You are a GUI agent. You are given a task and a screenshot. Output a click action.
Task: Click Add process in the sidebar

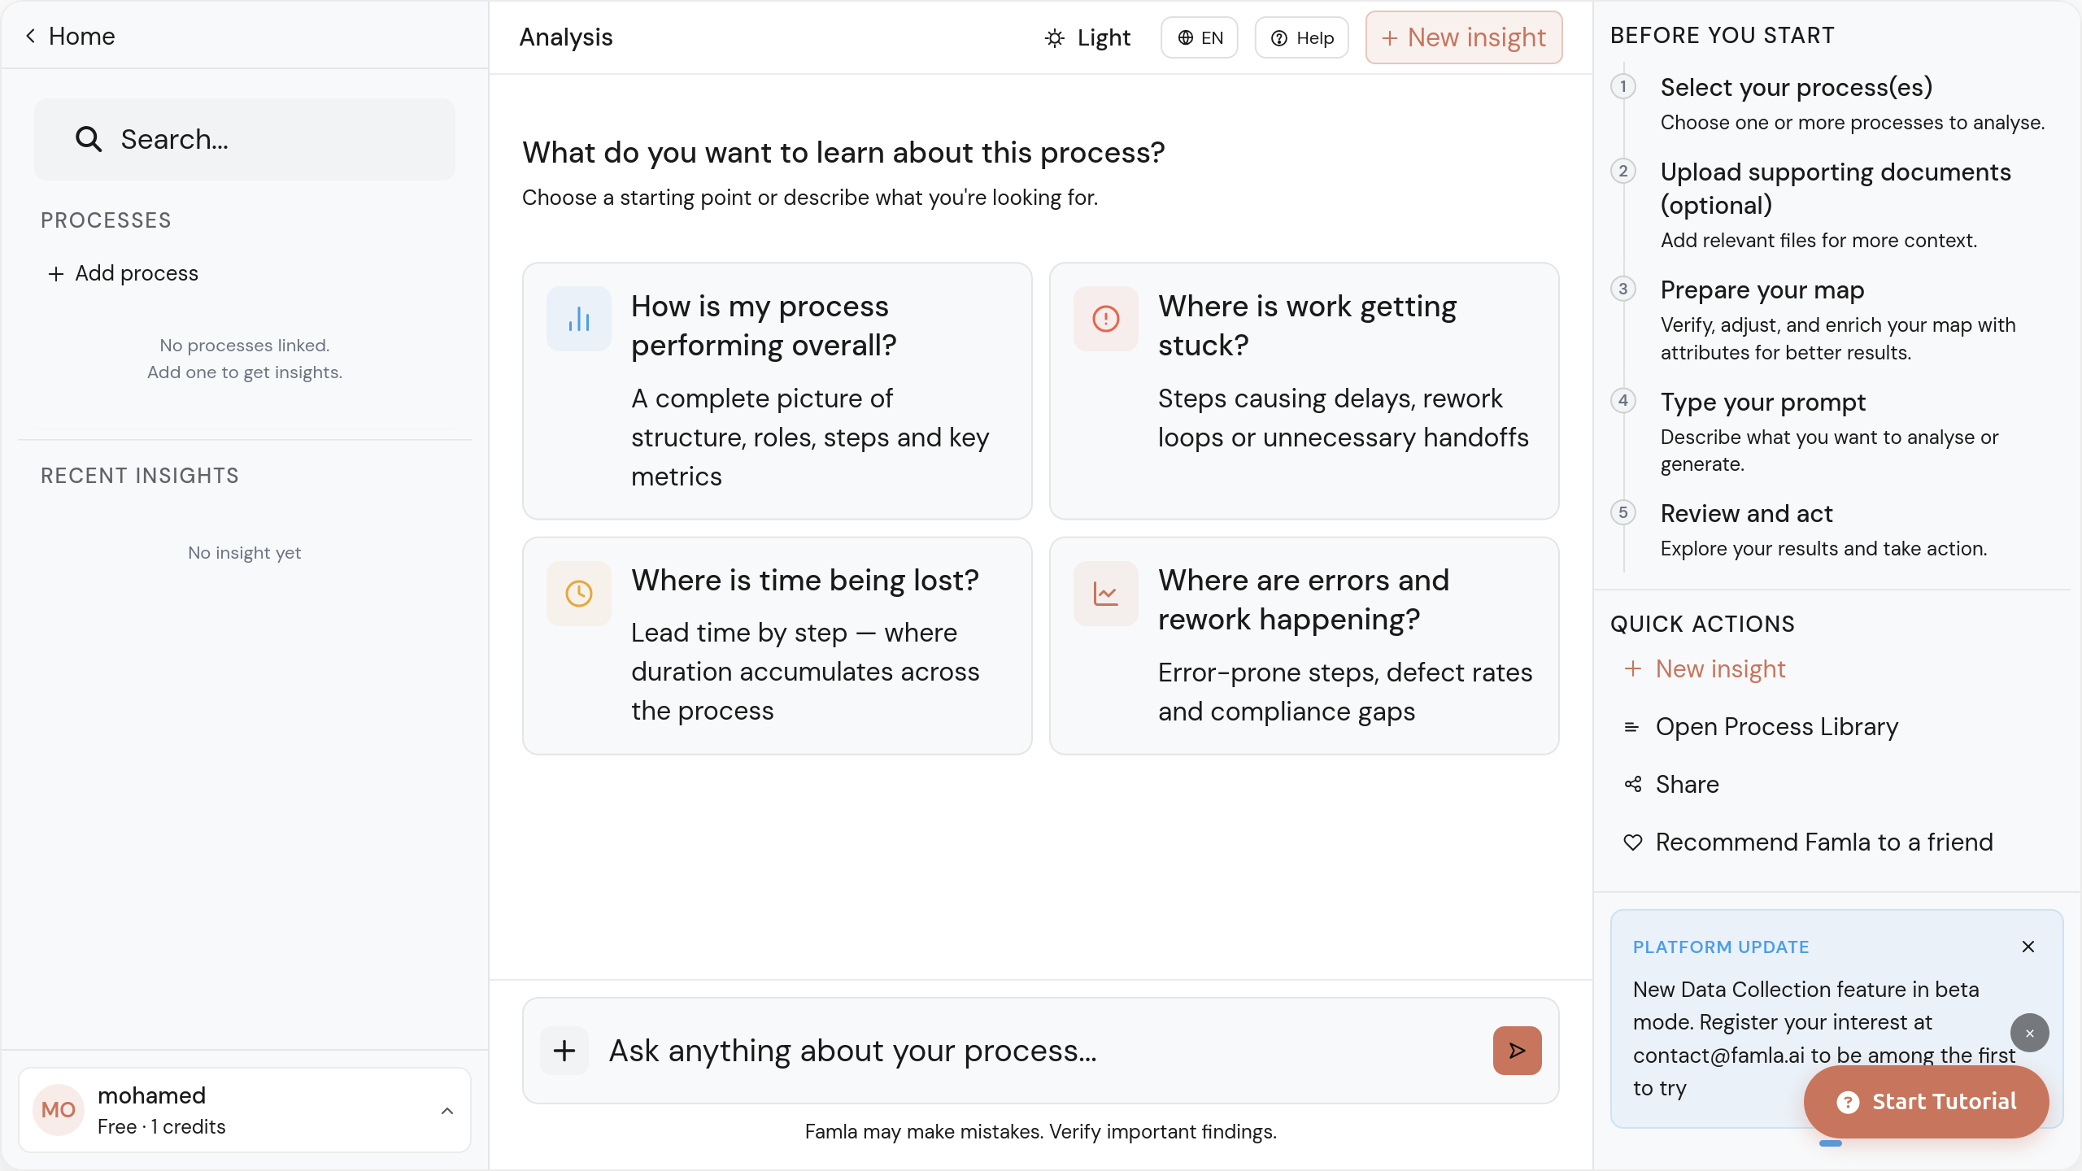[x=123, y=273]
